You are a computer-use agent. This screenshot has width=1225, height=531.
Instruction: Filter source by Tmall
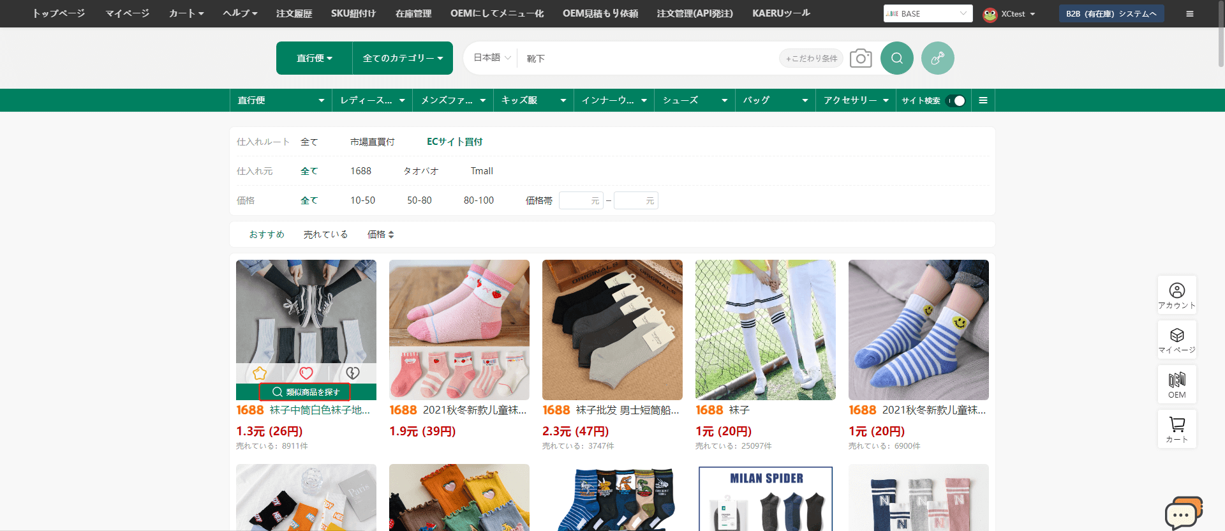pos(482,171)
